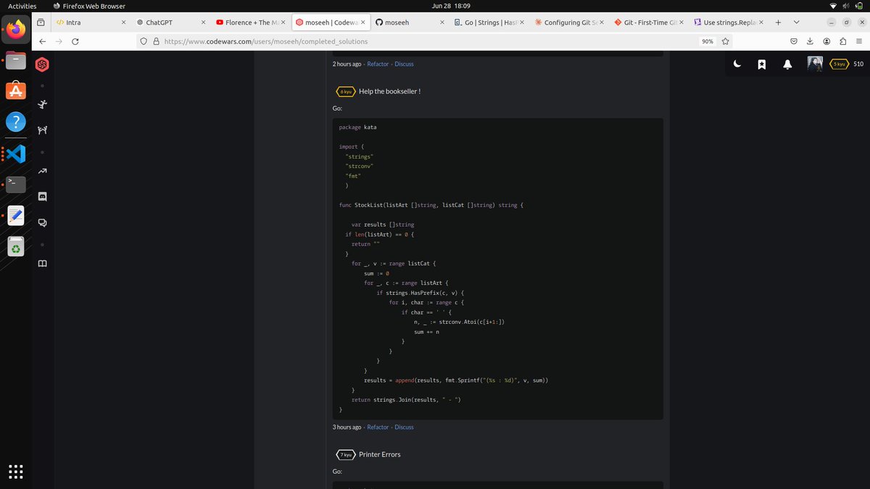
Task: Click the 5 kyu rank badge
Action: (x=839, y=64)
